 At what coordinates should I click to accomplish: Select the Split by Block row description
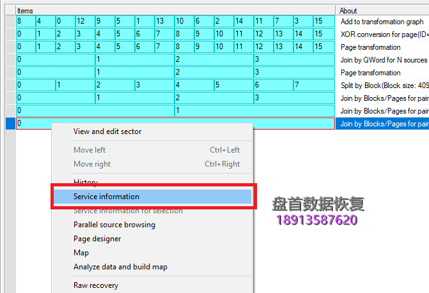(382, 85)
